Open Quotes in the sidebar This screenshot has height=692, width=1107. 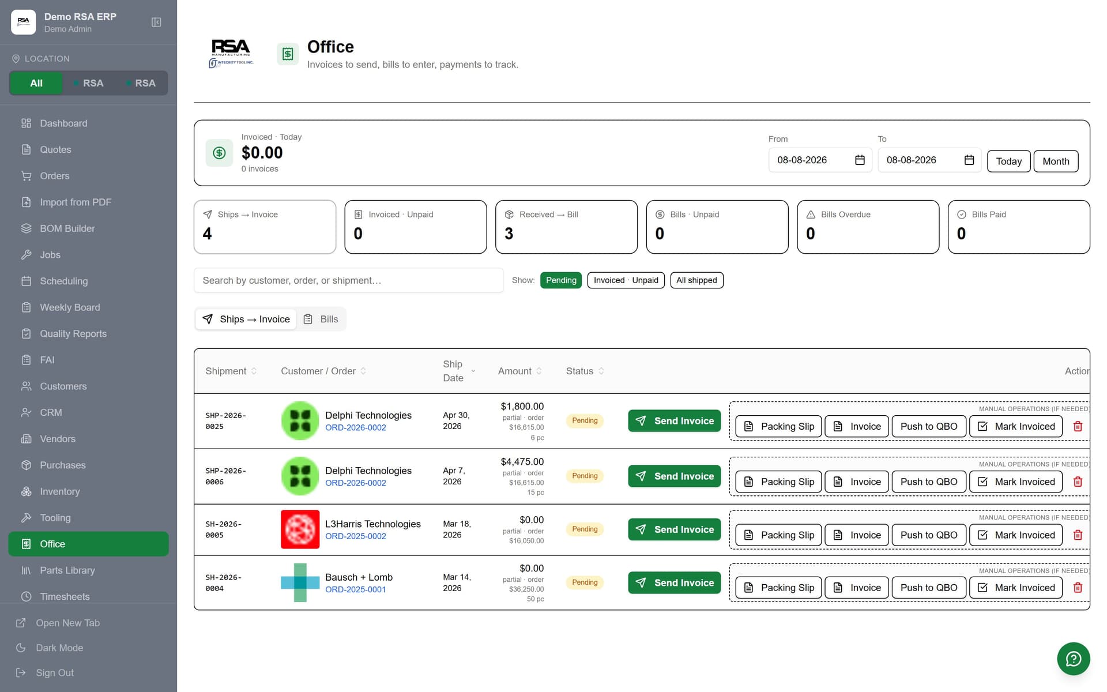[89, 149]
